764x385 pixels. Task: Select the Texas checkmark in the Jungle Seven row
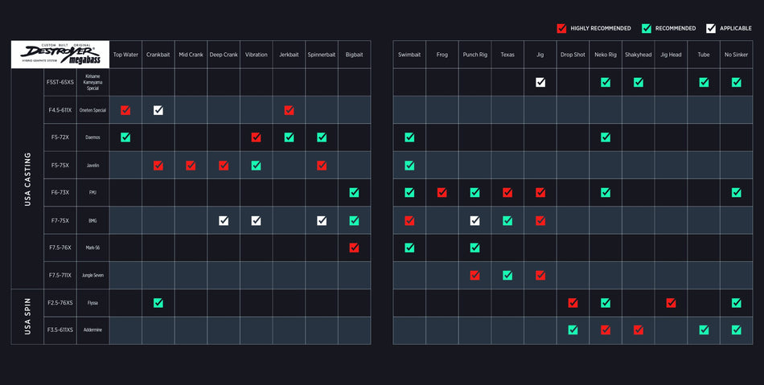(507, 276)
